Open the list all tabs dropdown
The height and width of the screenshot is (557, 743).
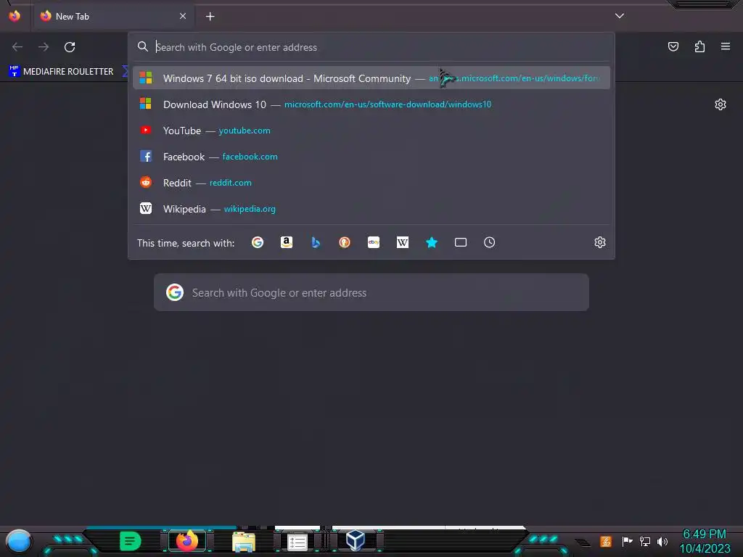(x=620, y=16)
